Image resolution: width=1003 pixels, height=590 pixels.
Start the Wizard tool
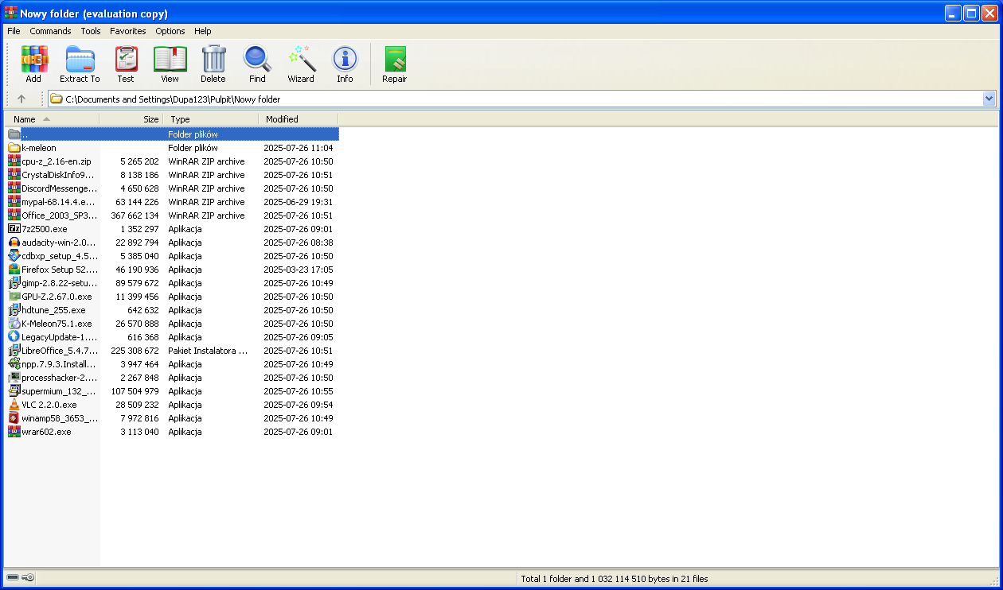click(x=301, y=64)
